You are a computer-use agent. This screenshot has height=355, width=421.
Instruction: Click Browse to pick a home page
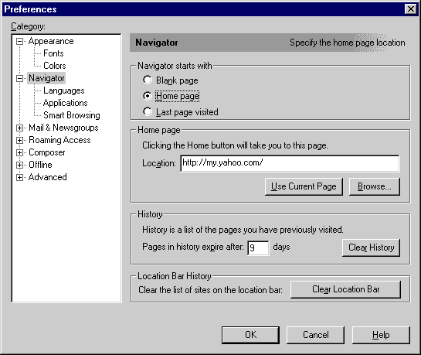(x=375, y=186)
